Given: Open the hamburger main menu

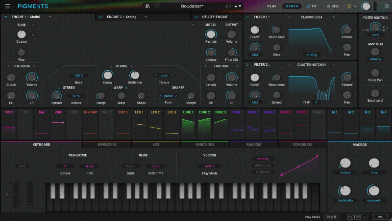Looking at the screenshot, I should [7, 6].
